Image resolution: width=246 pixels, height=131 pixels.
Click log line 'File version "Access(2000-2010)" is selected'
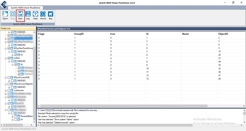point(57,116)
